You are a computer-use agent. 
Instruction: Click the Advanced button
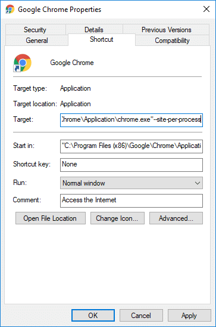pyautogui.click(x=176, y=218)
